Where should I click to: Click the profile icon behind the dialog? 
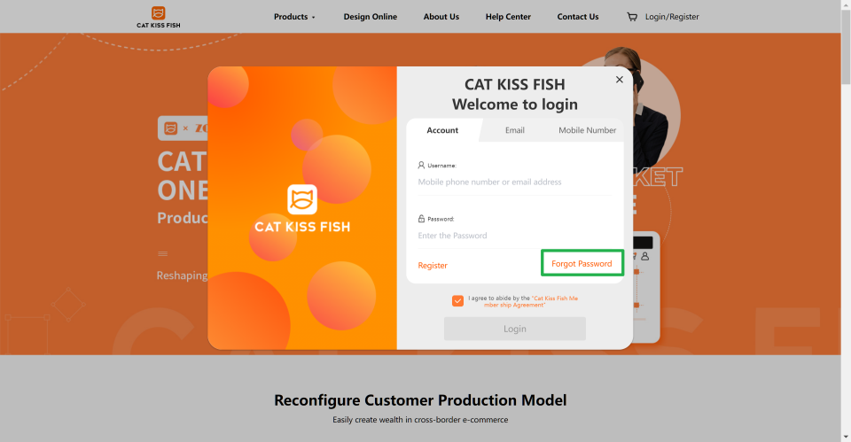click(644, 256)
